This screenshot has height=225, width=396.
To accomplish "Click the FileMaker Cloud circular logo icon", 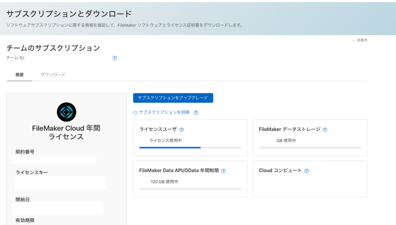I will (66, 111).
